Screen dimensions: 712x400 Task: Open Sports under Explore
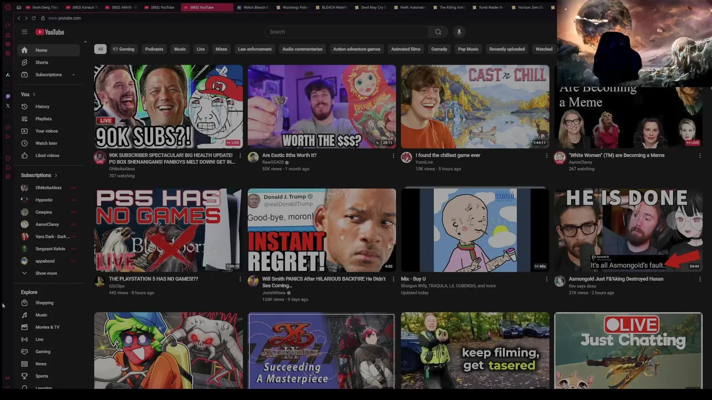[x=48, y=376]
